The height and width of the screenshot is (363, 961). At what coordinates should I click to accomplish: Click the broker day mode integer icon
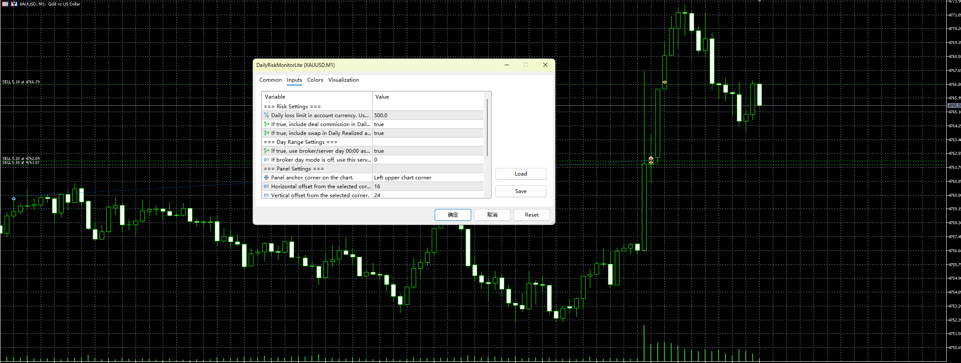tap(267, 159)
